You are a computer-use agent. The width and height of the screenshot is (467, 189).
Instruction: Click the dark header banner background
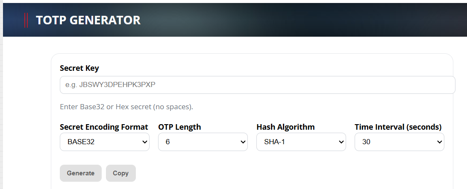click(x=299, y=20)
